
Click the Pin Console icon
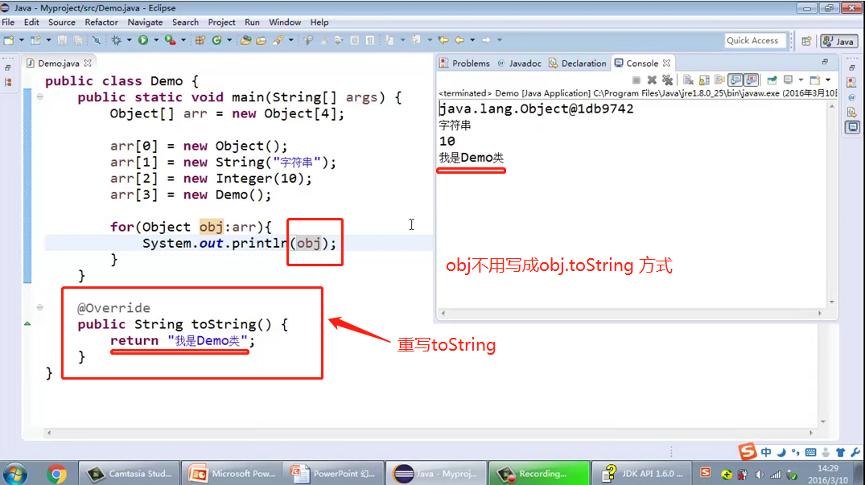772,80
